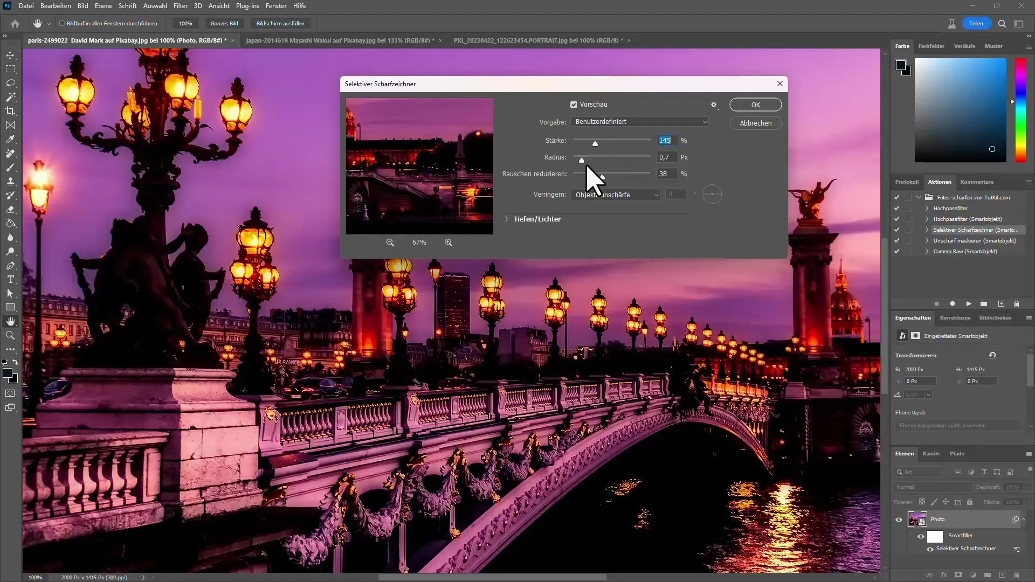Switch to the Protokoll tab

tap(907, 182)
